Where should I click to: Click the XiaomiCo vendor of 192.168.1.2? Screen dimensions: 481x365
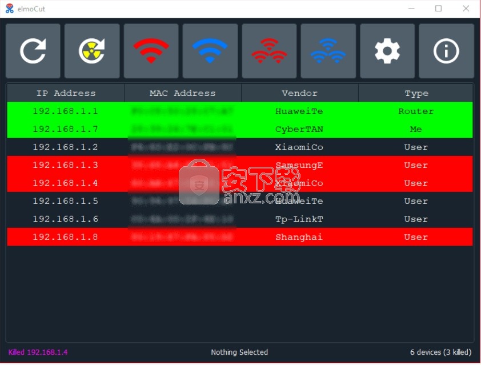click(x=299, y=147)
